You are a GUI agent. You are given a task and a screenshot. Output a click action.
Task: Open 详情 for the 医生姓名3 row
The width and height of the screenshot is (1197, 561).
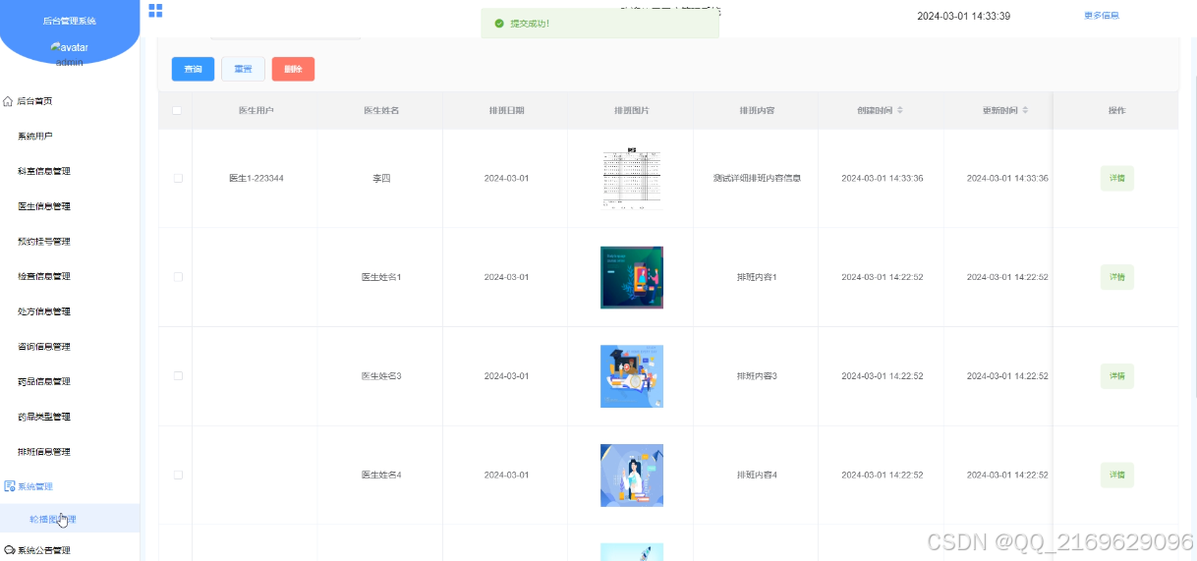click(1116, 376)
